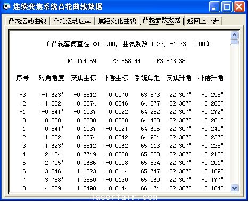Click the scrollbar down arrow

(x=235, y=188)
